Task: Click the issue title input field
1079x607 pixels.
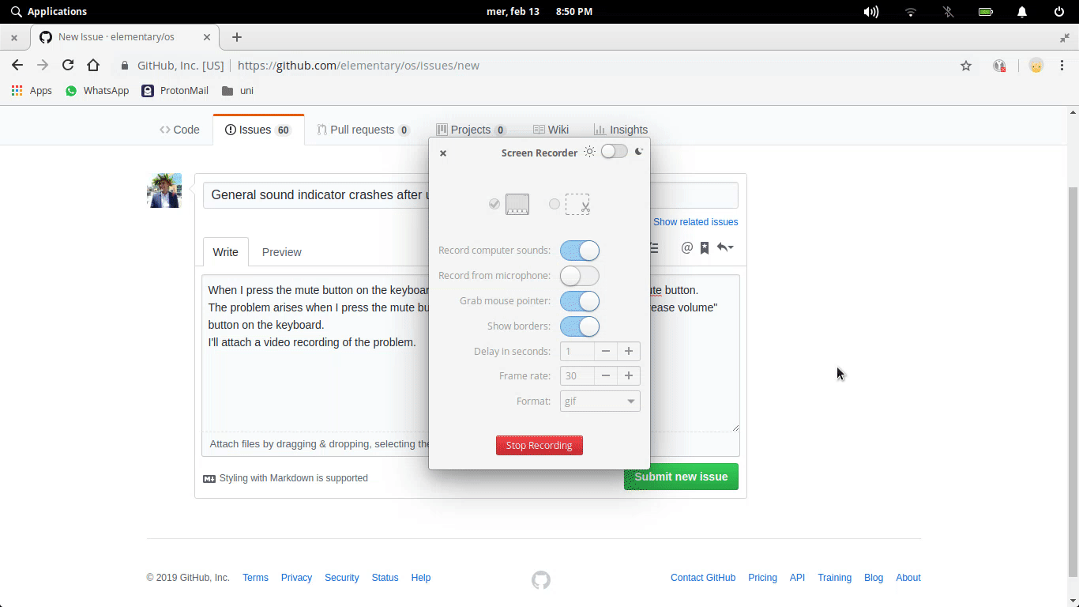Action: point(470,195)
